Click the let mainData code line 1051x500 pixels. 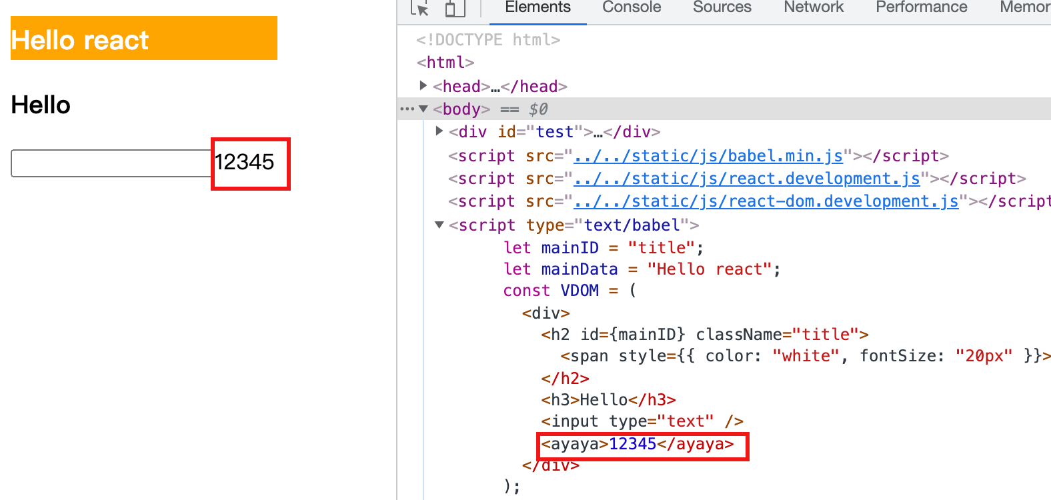point(642,269)
